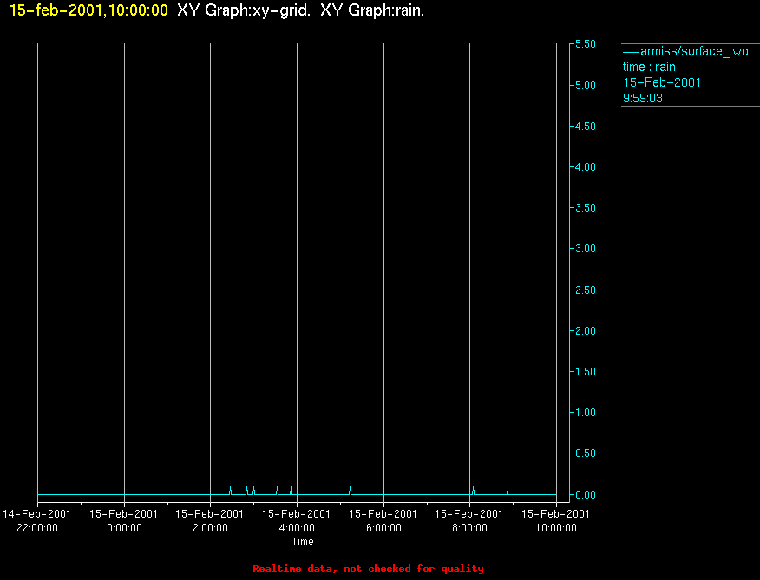Click the y-axis label 2.00
This screenshot has width=760, height=580.
(x=585, y=330)
